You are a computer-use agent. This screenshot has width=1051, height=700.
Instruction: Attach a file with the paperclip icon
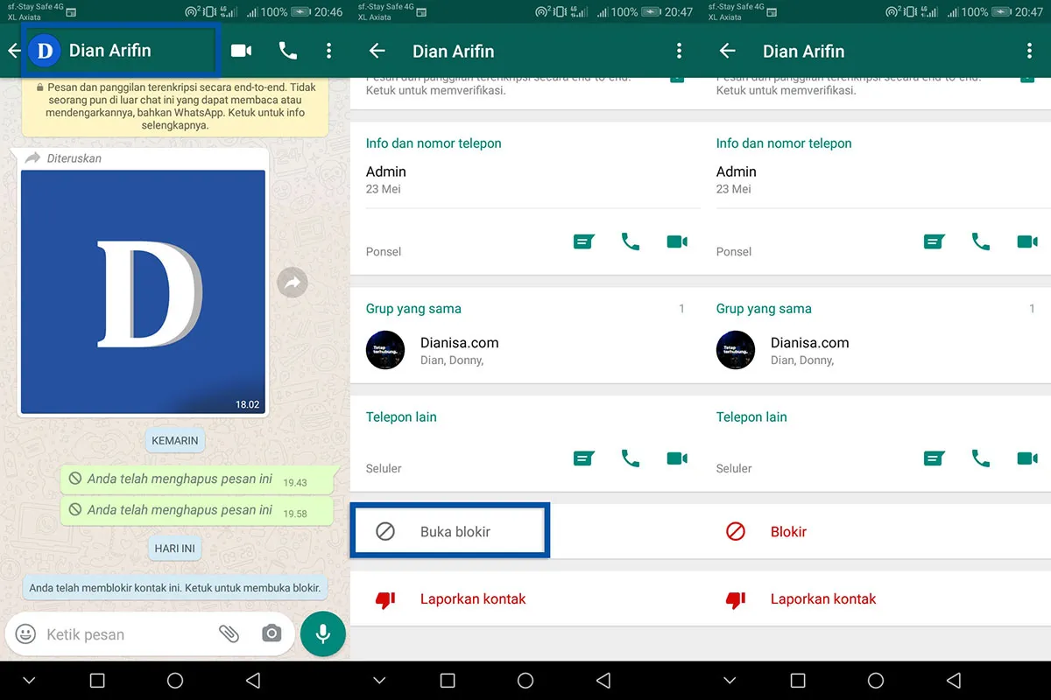(x=229, y=633)
